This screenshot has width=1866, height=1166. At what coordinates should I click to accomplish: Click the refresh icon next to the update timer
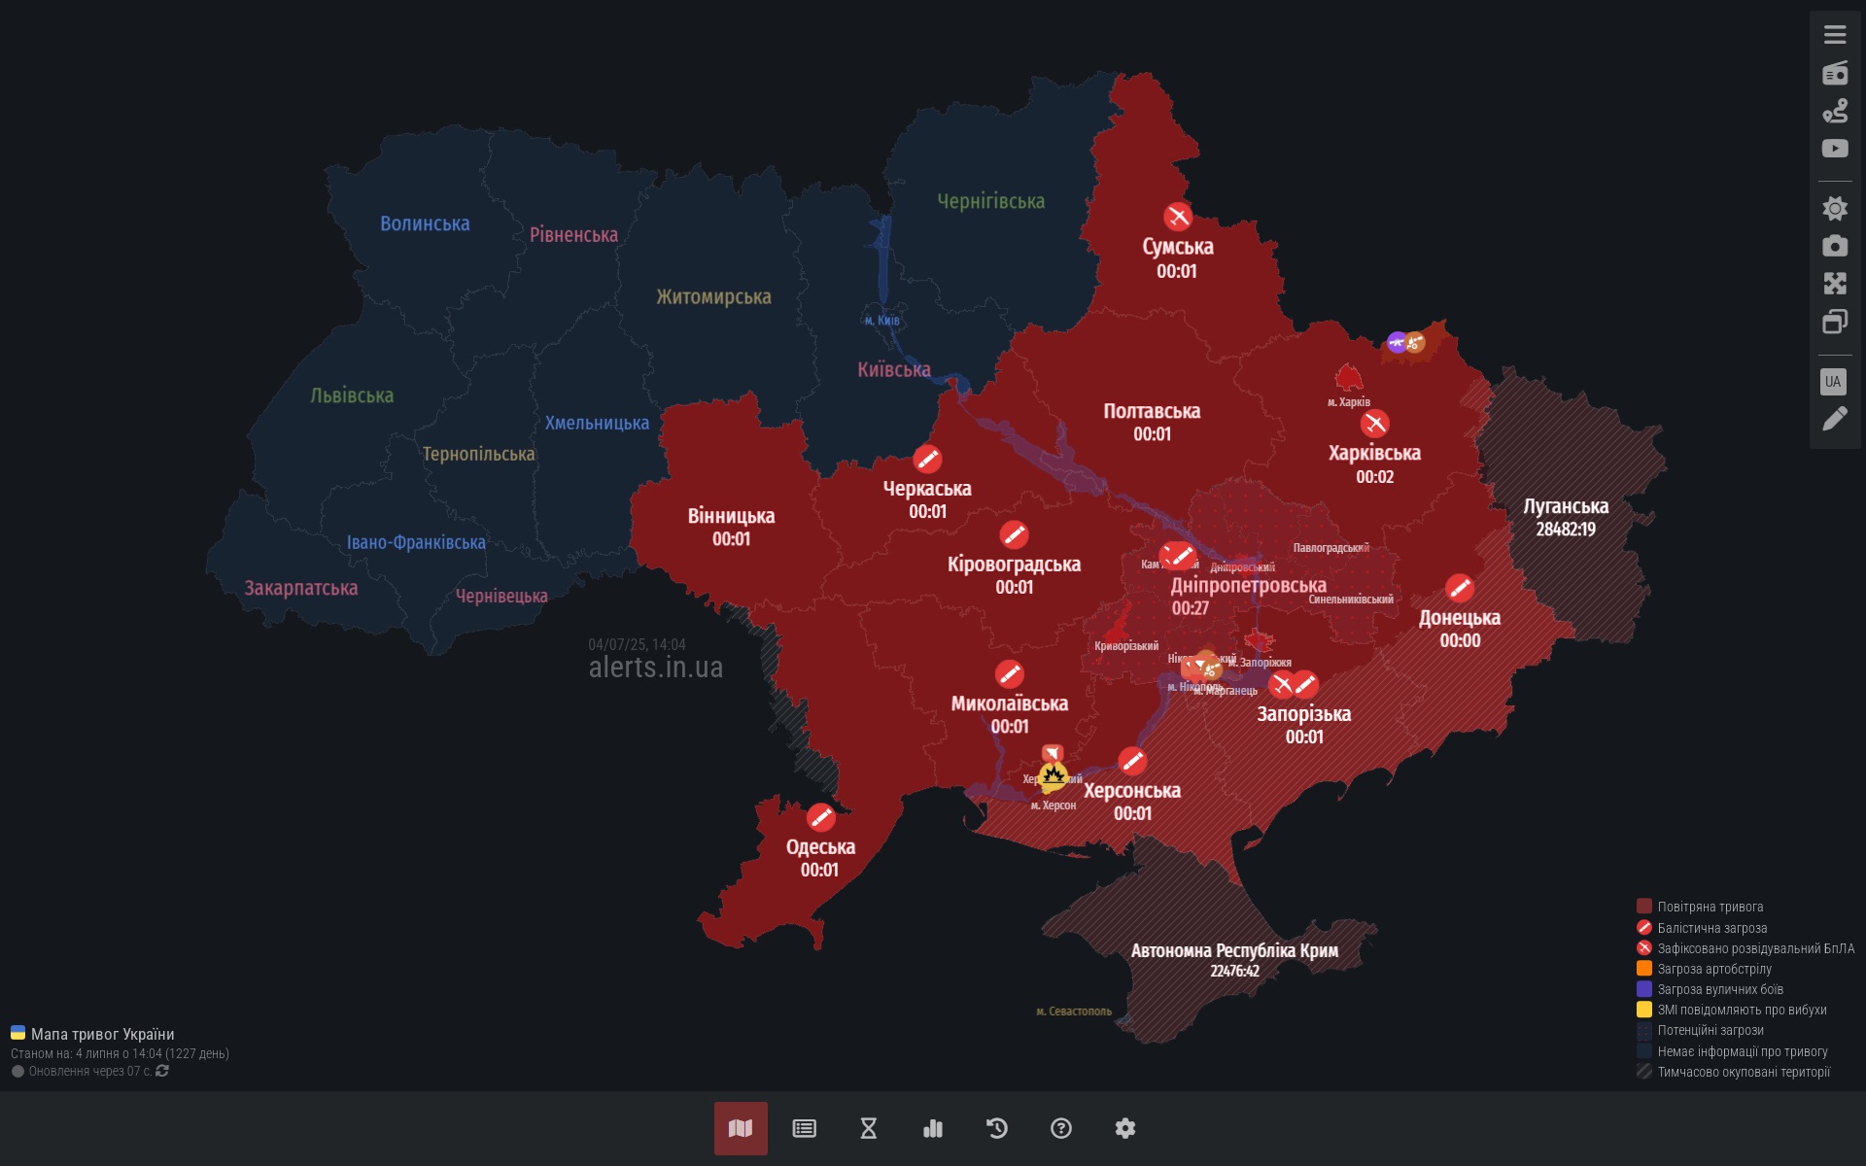(162, 1071)
